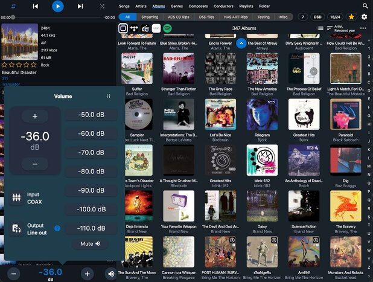Set volume to -70.0 dB preset
Screen dimensions: 373x282
point(91,152)
